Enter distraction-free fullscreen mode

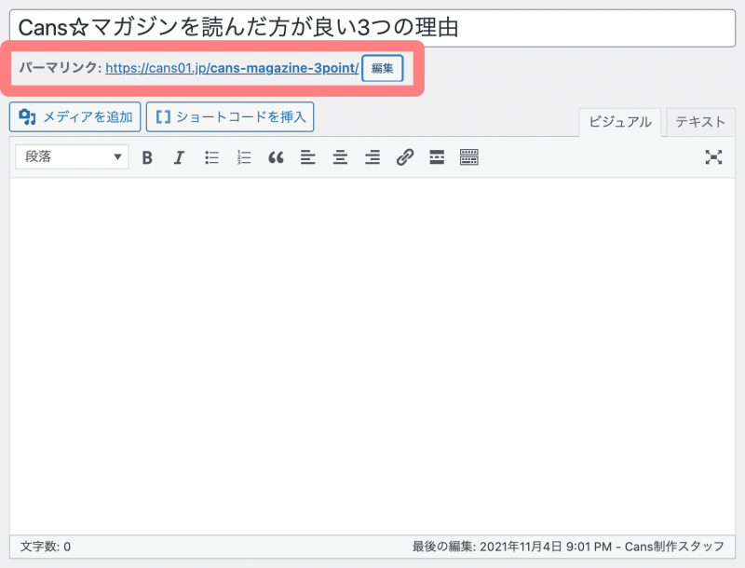coord(713,157)
